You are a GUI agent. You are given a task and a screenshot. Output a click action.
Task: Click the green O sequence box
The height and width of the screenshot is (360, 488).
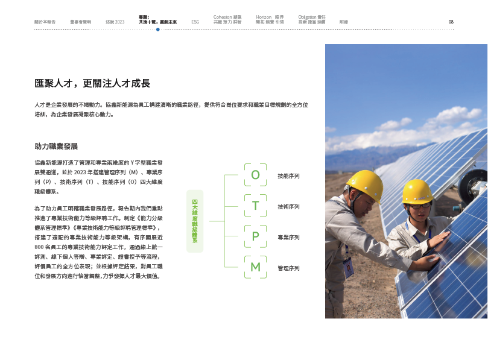255,175
